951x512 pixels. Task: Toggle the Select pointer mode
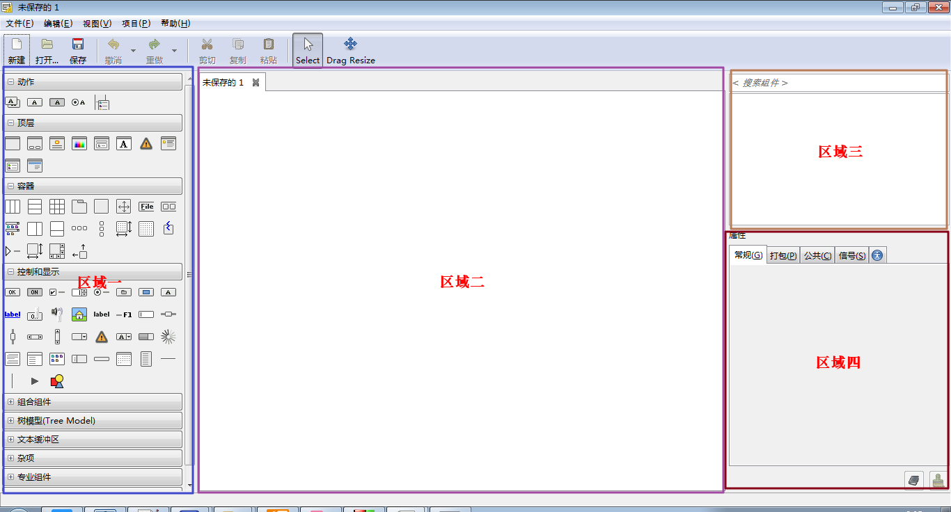(x=308, y=51)
